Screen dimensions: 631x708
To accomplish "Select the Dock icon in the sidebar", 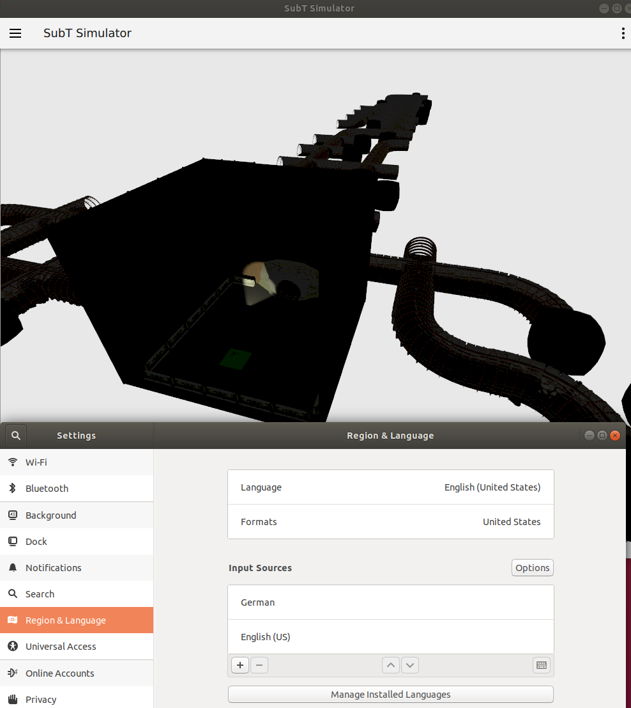I will point(13,541).
